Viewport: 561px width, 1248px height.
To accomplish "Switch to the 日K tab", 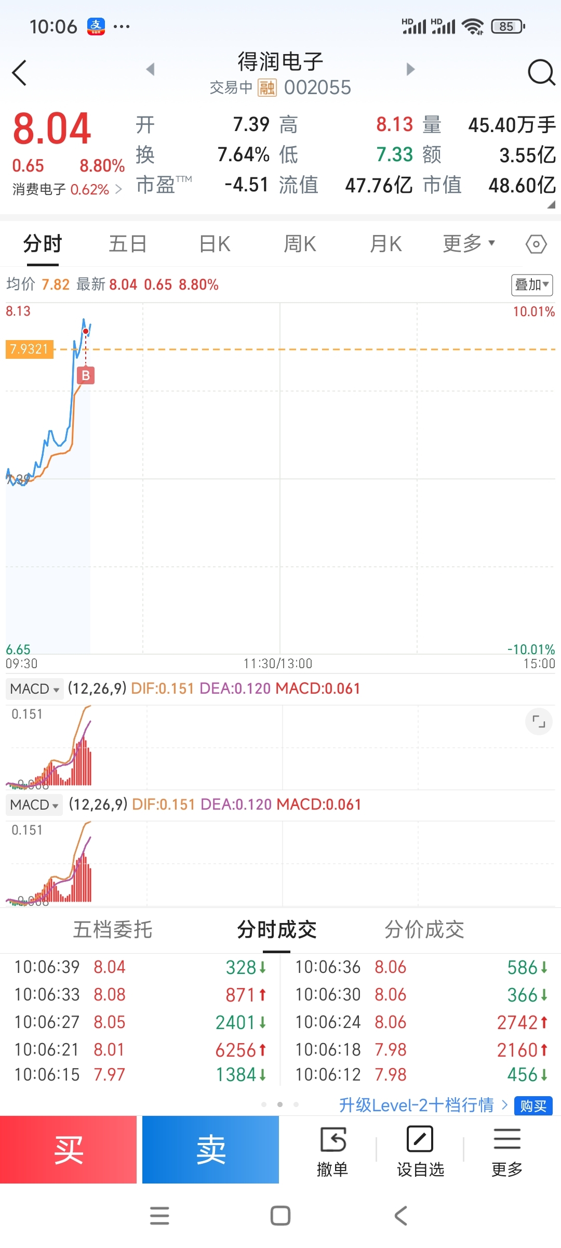I will pyautogui.click(x=215, y=243).
